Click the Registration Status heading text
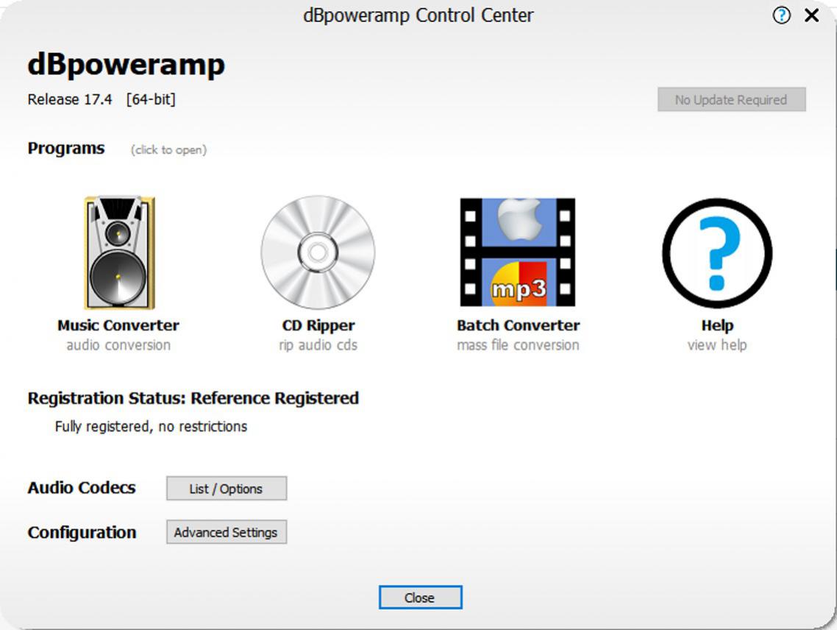Viewport: 837px width, 630px height. point(193,398)
